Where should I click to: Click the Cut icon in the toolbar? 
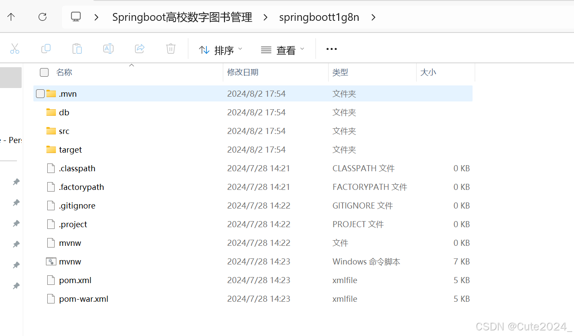15,49
